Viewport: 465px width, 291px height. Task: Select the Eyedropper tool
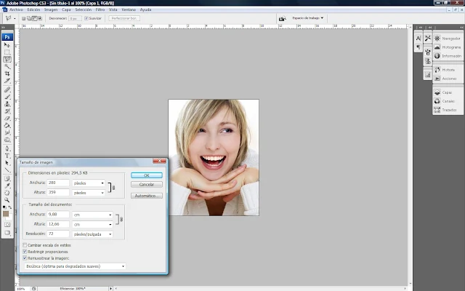(7, 186)
